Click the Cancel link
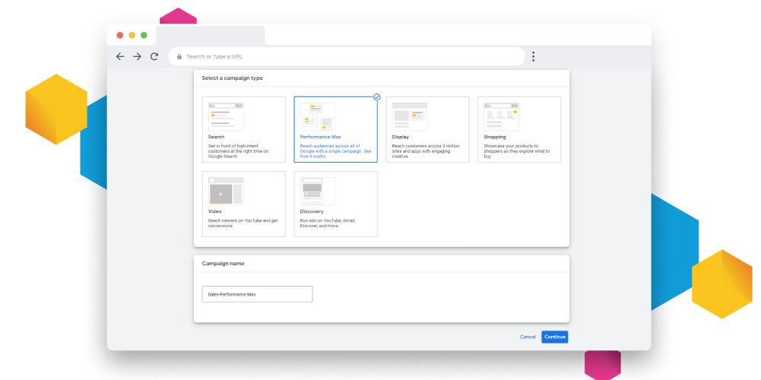 528,337
